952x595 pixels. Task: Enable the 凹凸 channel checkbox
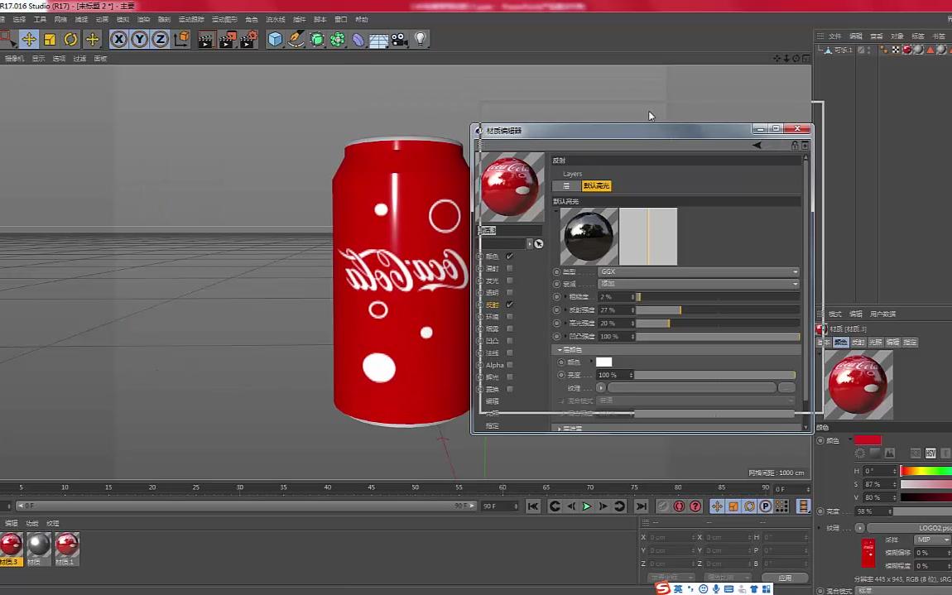(x=509, y=341)
